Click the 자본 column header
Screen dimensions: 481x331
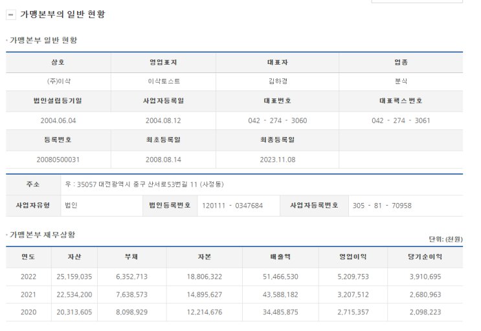[x=205, y=257]
